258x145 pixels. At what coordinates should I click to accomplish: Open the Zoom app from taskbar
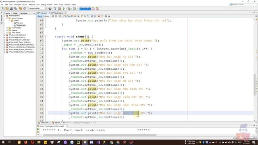tap(72, 142)
